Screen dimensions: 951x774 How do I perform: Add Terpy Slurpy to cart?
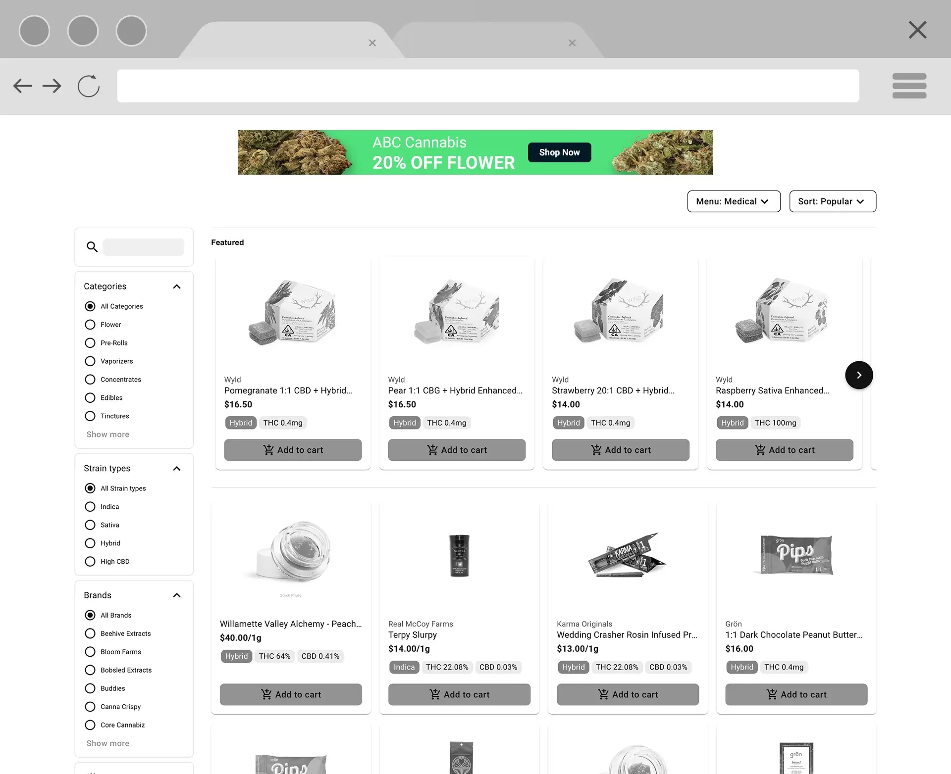pyautogui.click(x=459, y=694)
